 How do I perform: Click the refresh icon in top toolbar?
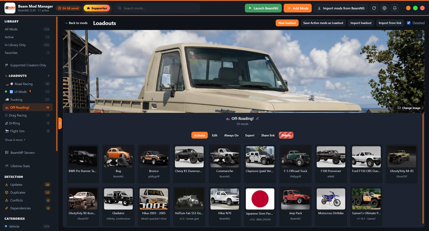coord(374,8)
